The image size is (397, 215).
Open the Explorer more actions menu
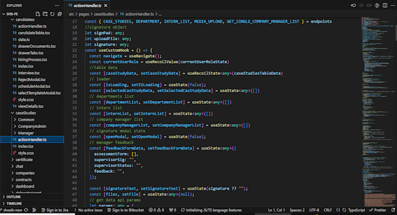pyautogui.click(x=57, y=6)
